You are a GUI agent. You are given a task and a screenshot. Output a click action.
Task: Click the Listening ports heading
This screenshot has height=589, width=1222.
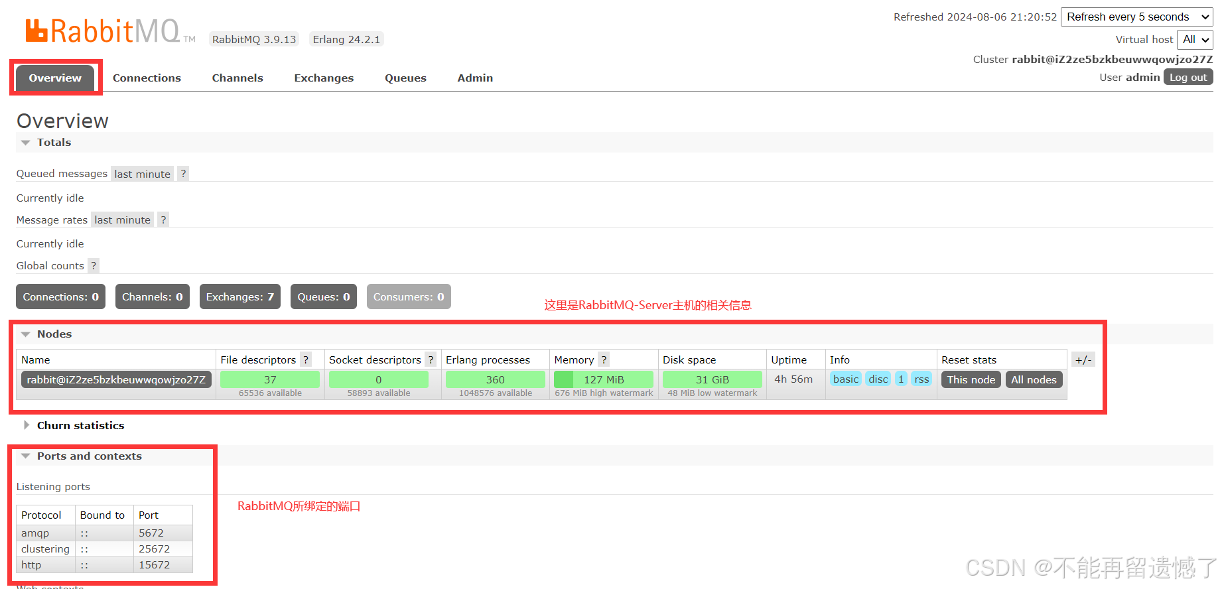[x=53, y=486]
